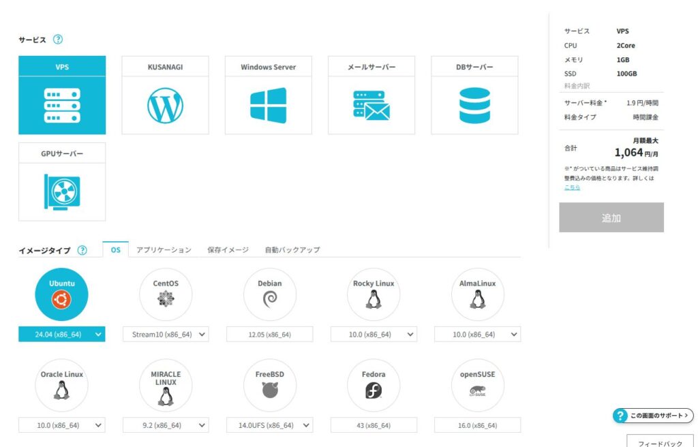
Task: Open AlmaLinux 10.0 version dropdown
Action: 478,335
